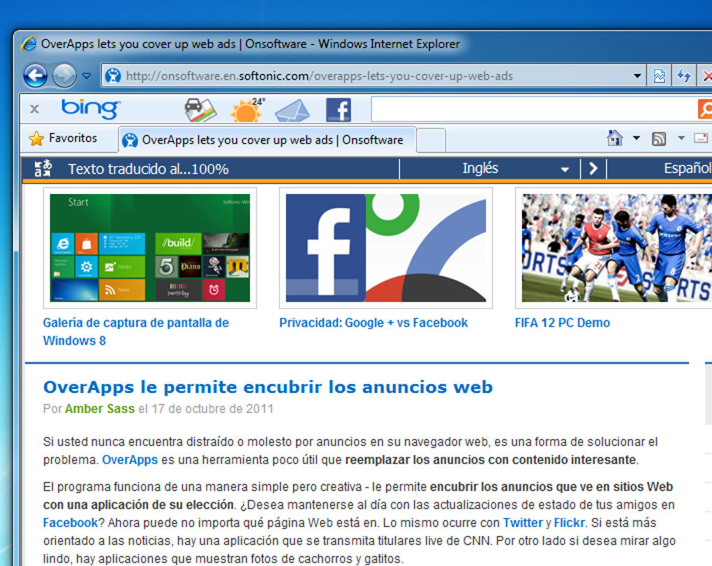Click the Forward navigation arrow
The width and height of the screenshot is (712, 566).
pos(64,75)
